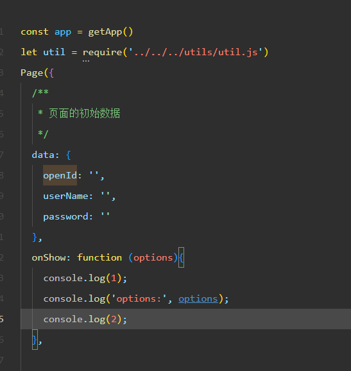Click the Chinese comment 页面的初始数据
Viewport: 351px width, 371px height.
click(x=85, y=114)
